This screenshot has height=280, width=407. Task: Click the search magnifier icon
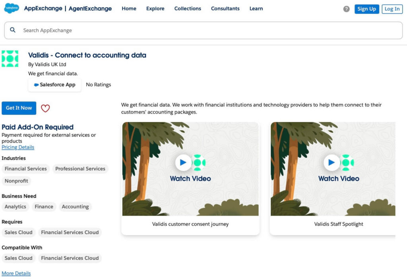tap(13, 30)
